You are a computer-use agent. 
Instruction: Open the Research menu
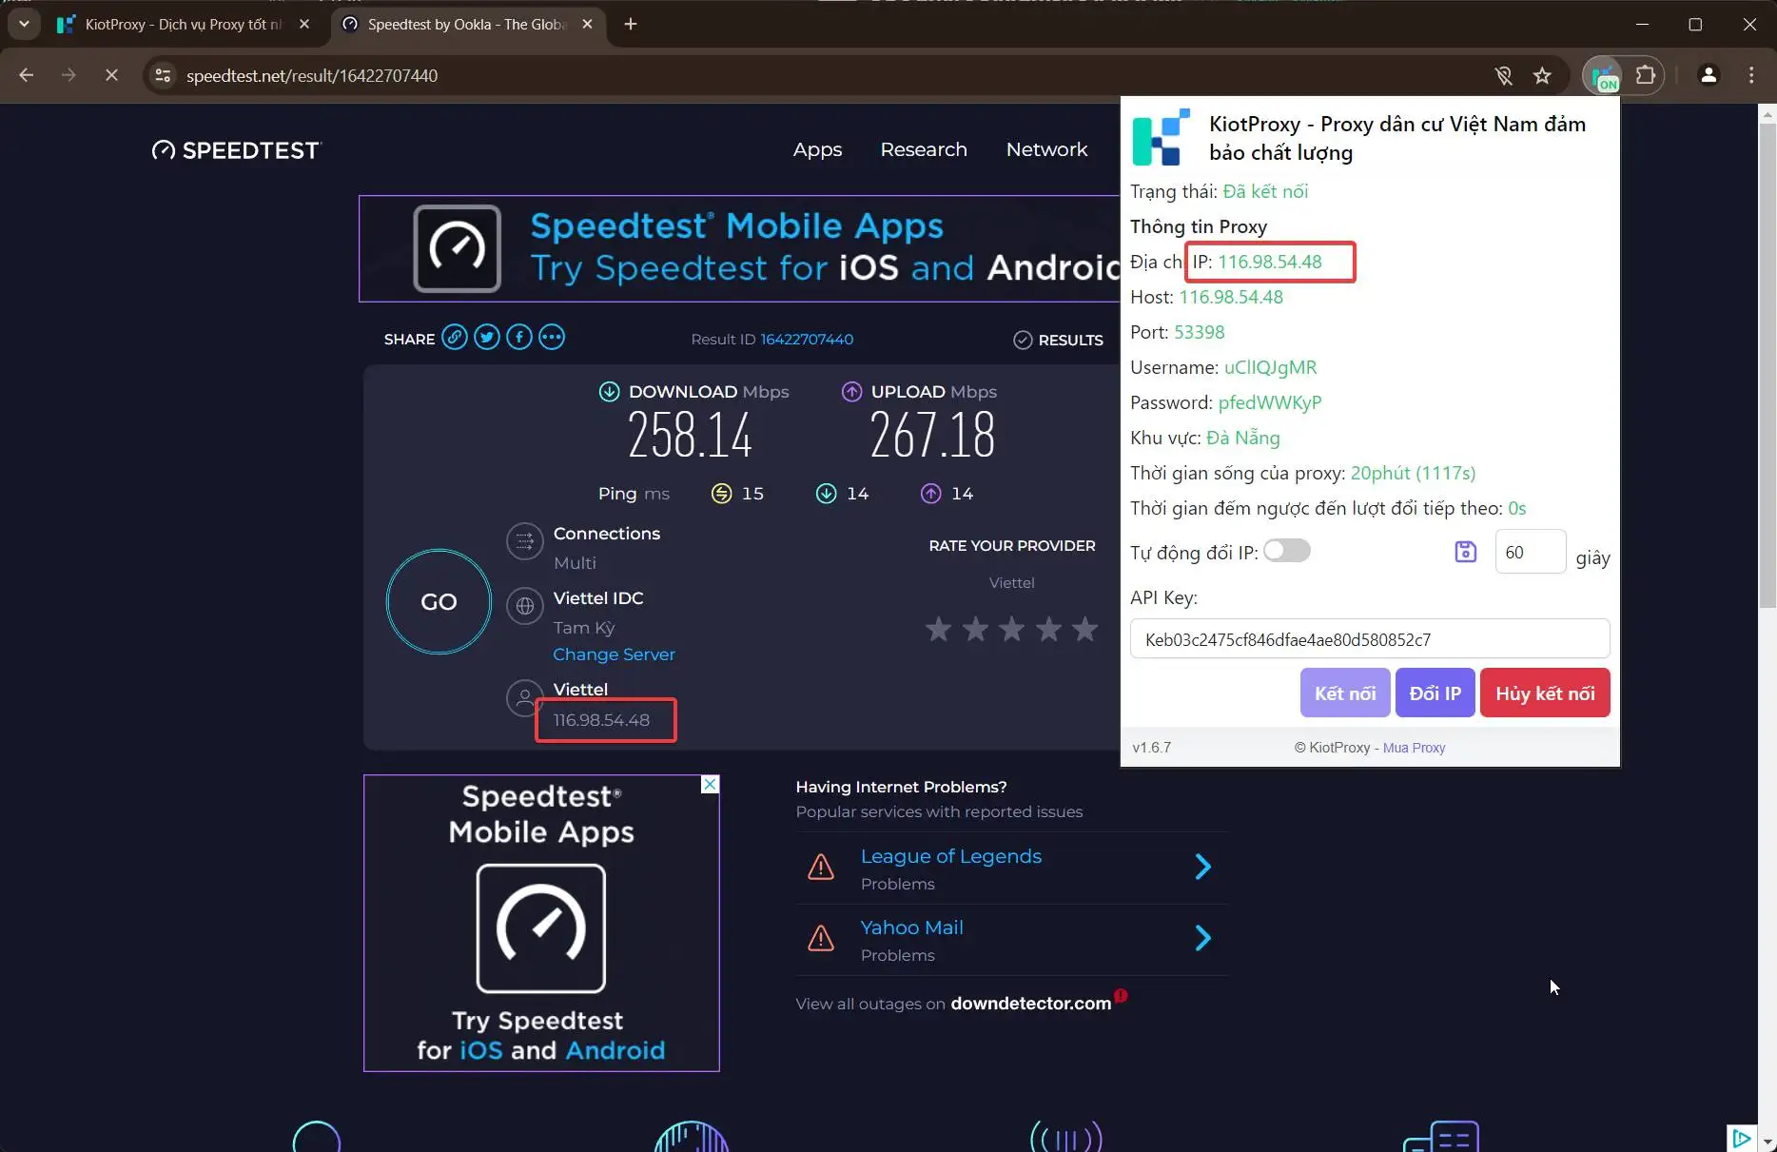coord(924,149)
